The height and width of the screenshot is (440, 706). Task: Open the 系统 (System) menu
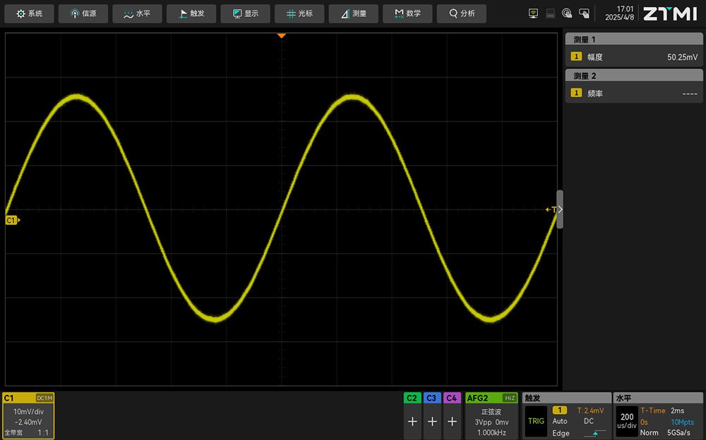tap(30, 13)
